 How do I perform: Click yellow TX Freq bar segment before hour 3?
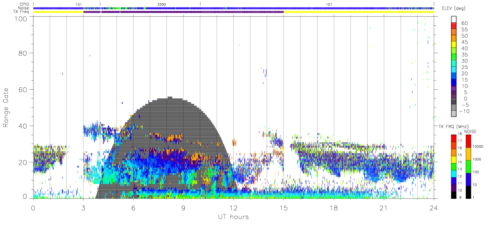pos(58,12)
